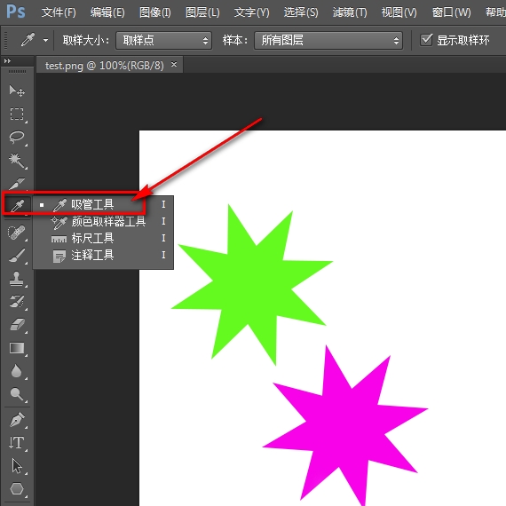Choose 颜色取样器工具 from the flyout
This screenshot has width=506, height=506.
tap(103, 221)
